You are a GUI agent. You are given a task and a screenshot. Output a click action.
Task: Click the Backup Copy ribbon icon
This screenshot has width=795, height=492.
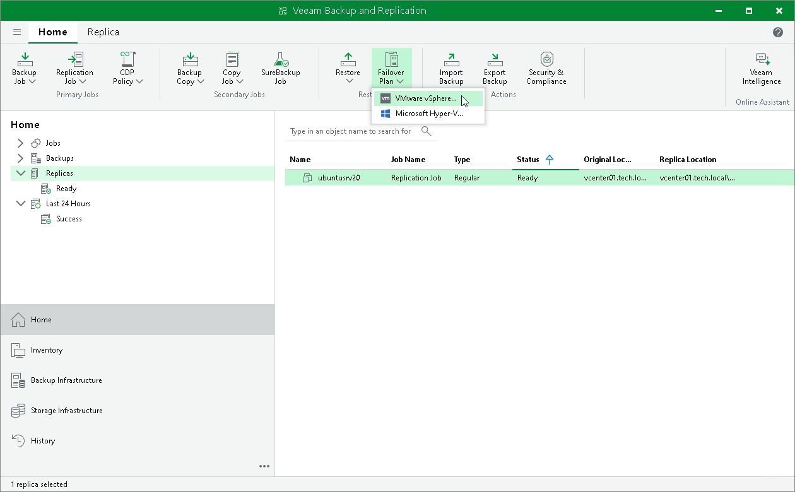click(190, 60)
